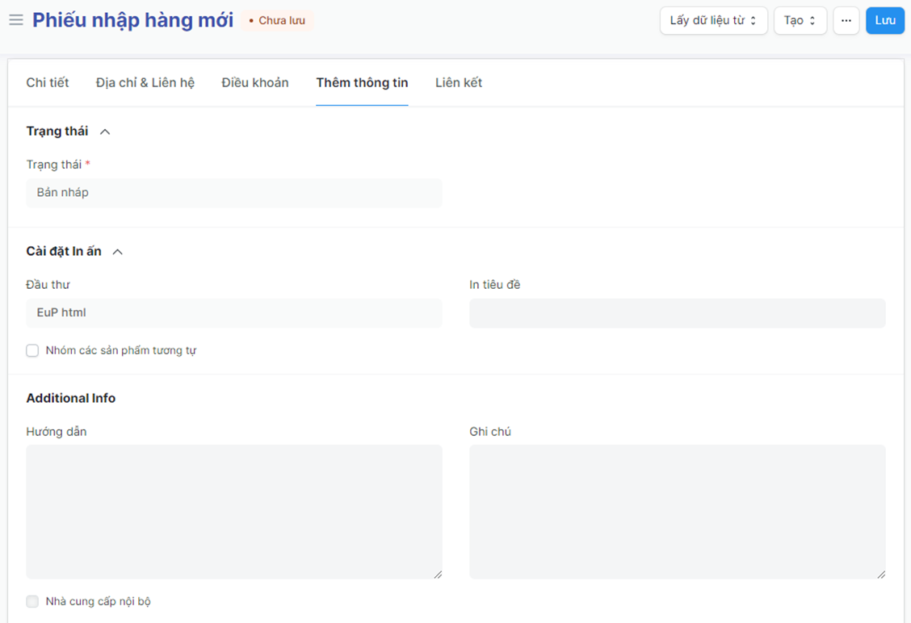Collapse the Cài đặt In ấn section
Screen dimensions: 911x623
pos(118,252)
